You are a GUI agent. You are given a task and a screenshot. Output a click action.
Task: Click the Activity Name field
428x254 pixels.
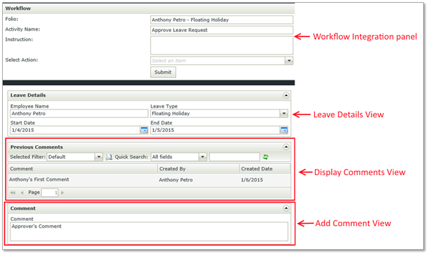tap(221, 30)
